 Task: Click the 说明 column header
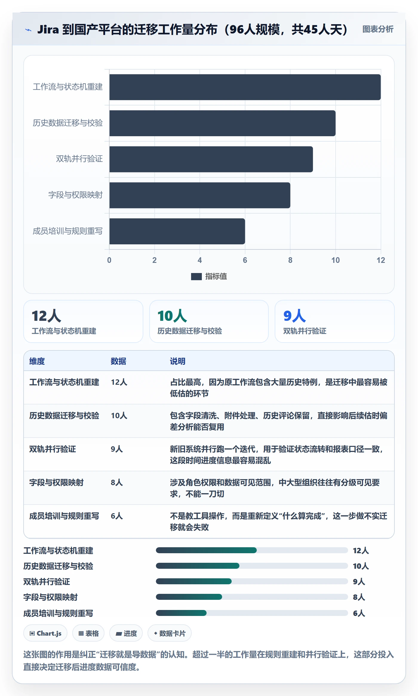[x=178, y=361]
